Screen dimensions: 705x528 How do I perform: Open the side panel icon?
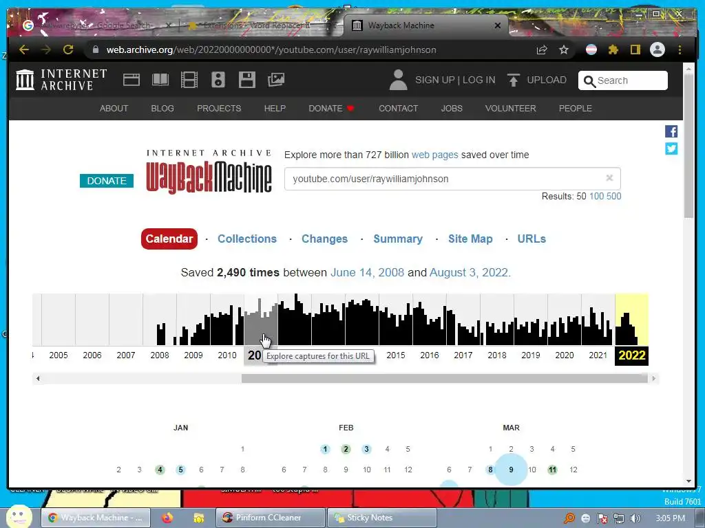635,49
